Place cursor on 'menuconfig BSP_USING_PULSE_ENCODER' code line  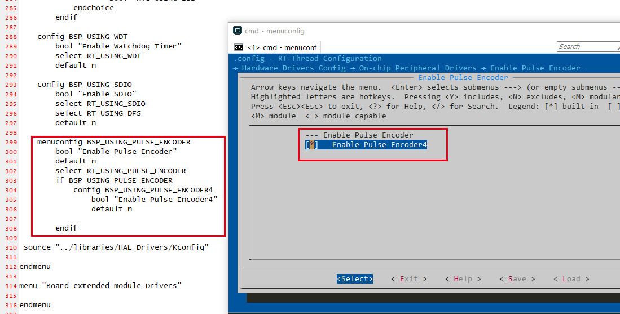click(113, 142)
